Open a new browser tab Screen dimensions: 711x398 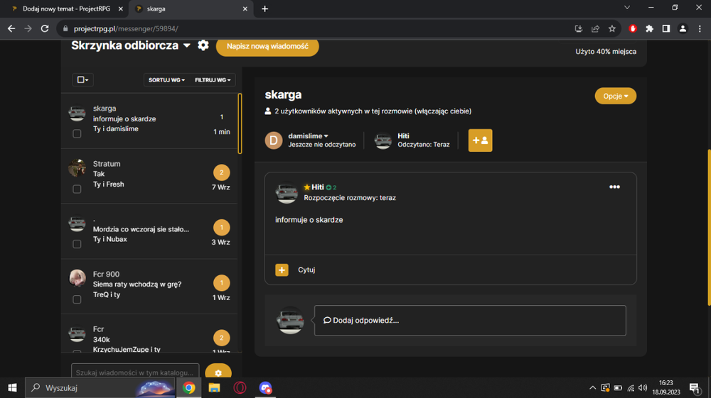pos(264,9)
